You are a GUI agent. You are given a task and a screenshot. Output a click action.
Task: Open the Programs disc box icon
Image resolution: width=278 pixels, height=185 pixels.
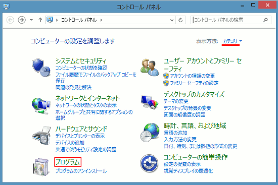pos(41,167)
